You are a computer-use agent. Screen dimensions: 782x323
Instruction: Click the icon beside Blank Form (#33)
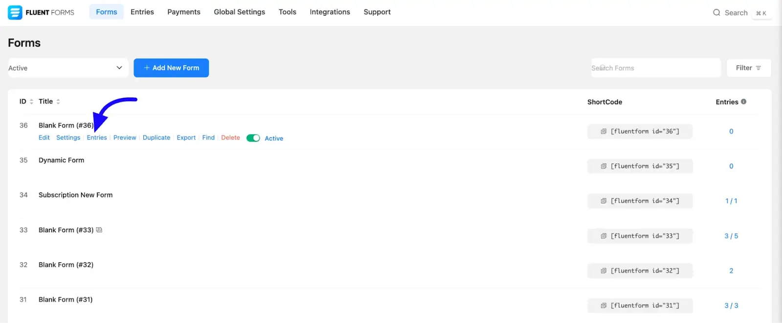click(99, 230)
